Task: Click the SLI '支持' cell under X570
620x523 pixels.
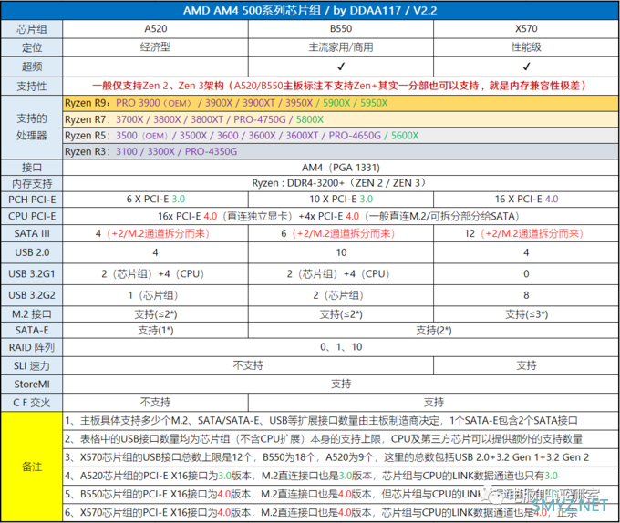Action: (x=526, y=365)
